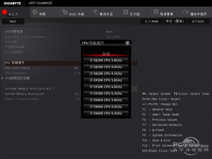
Task: Pick i7-5930K CPU 4.0GHz preset
Action: (106, 87)
